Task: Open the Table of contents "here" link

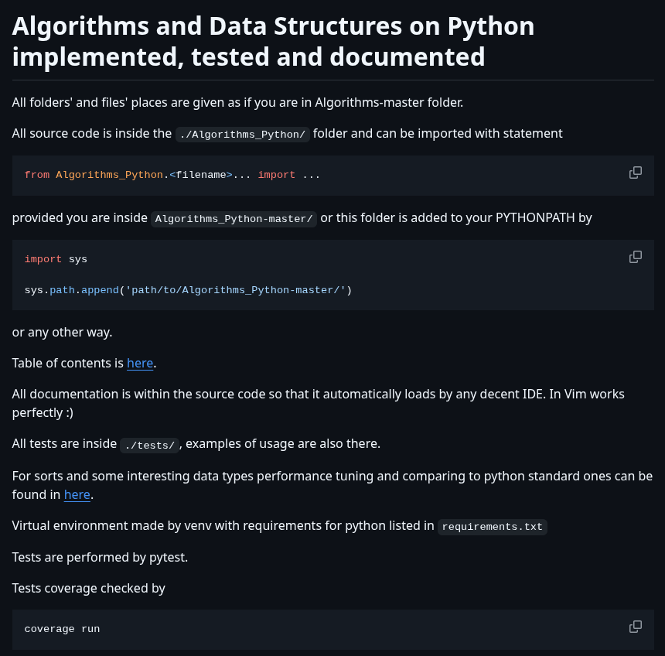Action: (140, 363)
